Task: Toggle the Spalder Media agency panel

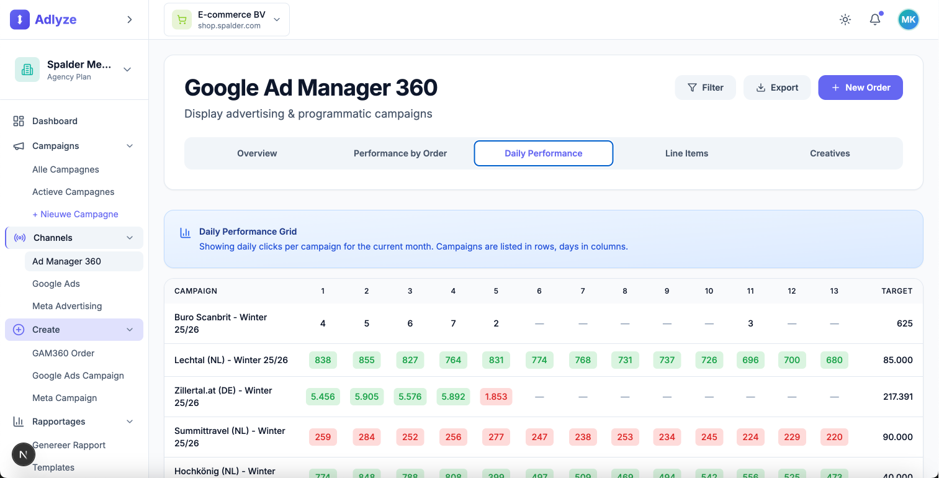Action: 127,70
